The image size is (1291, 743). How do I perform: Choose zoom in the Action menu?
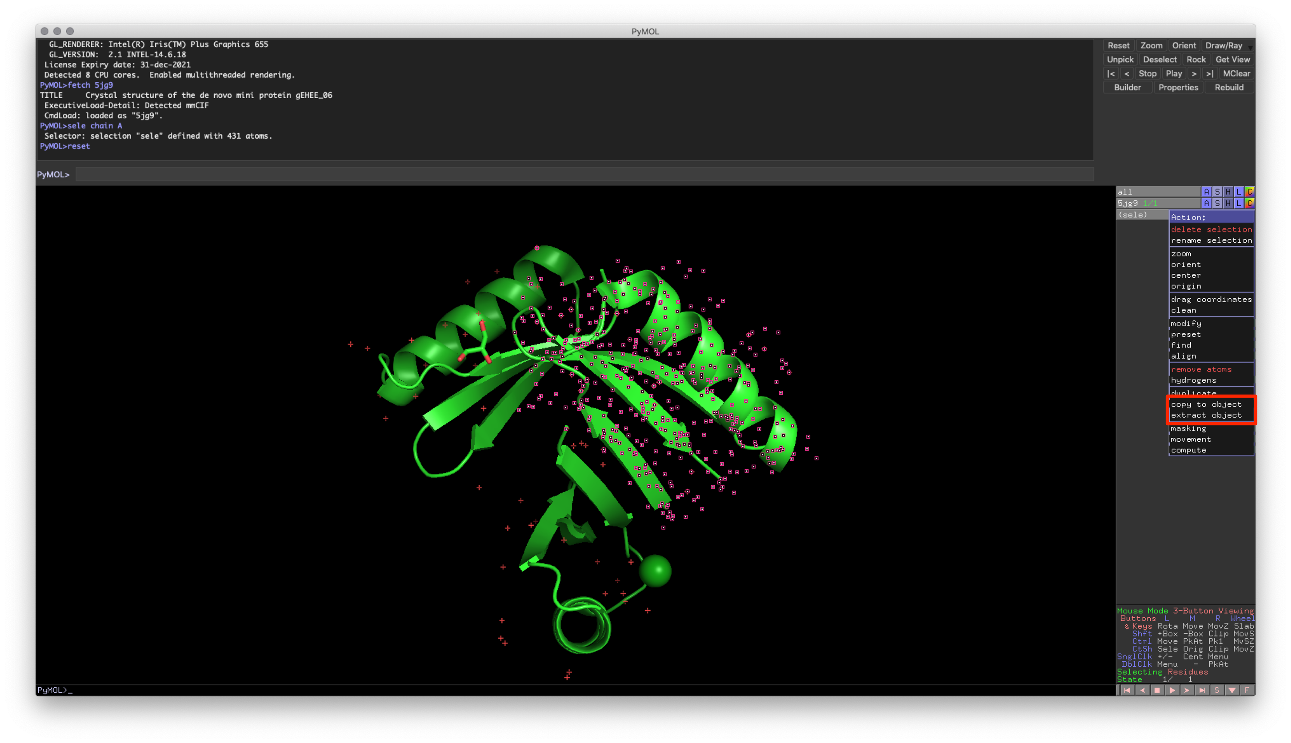tap(1211, 254)
